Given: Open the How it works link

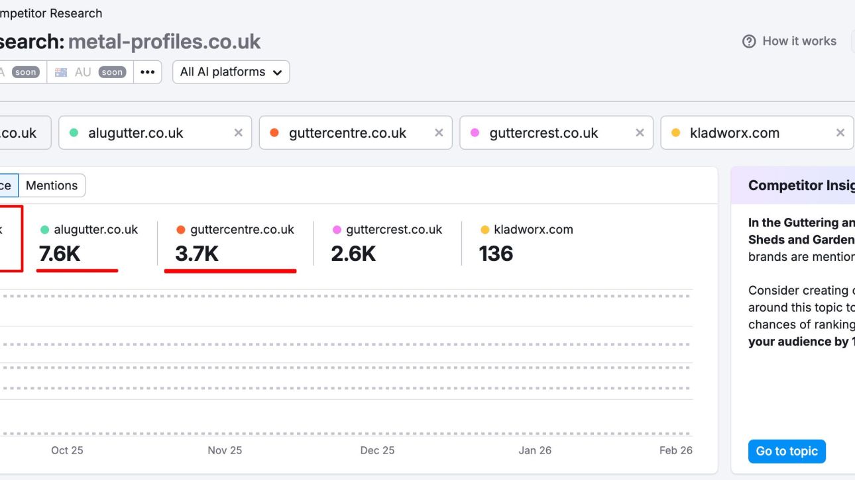Looking at the screenshot, I should tap(799, 41).
